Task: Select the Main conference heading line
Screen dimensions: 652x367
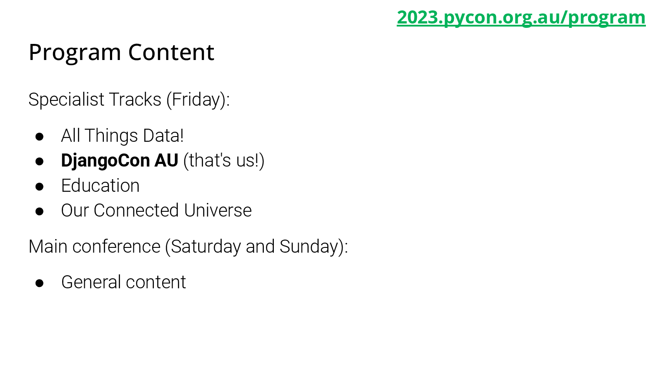Action: coord(188,247)
